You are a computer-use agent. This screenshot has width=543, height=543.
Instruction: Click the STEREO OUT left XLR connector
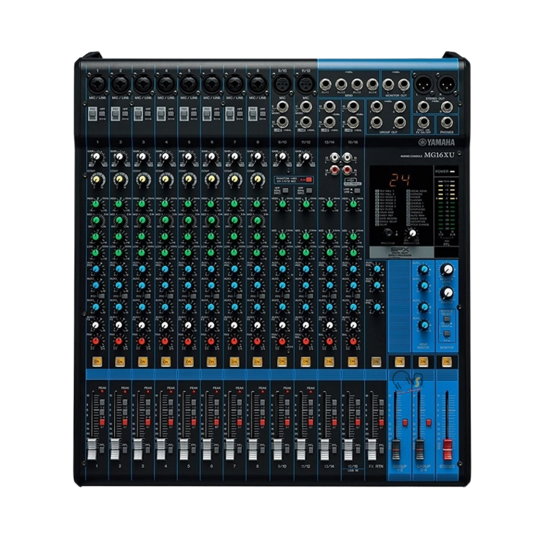(x=422, y=84)
